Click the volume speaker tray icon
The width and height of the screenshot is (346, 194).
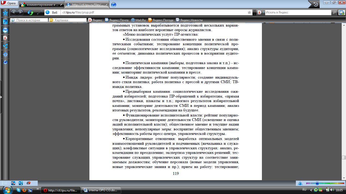pyautogui.click(x=332, y=190)
